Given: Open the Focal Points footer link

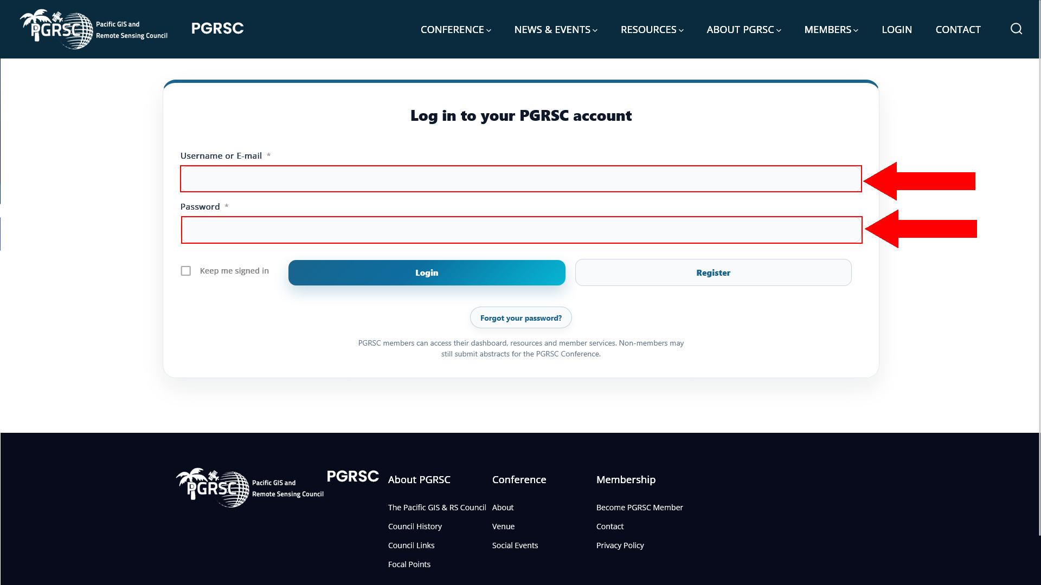Looking at the screenshot, I should 409,564.
